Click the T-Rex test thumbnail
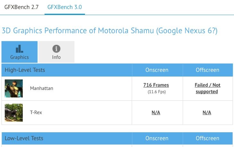The width and height of the screenshot is (234, 147). pyautogui.click(x=14, y=112)
